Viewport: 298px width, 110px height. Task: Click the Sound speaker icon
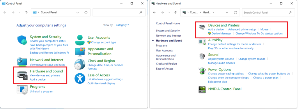(x=202, y=56)
